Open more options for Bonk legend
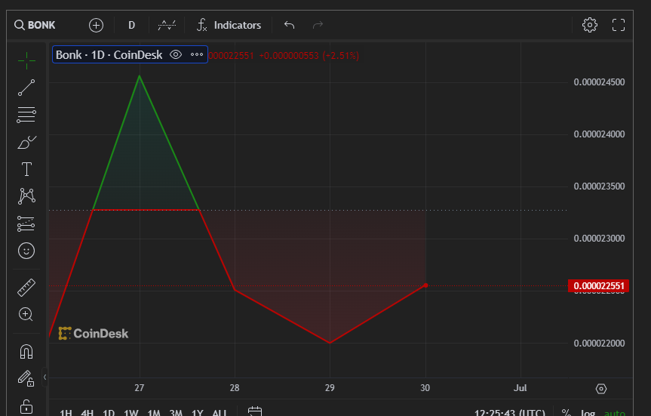The image size is (651, 416). click(x=197, y=54)
